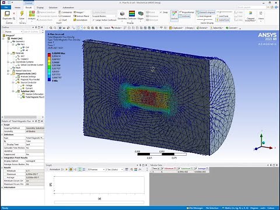Click the Geometry display icon
Viewport: 280px width, 210px height.
122,13
